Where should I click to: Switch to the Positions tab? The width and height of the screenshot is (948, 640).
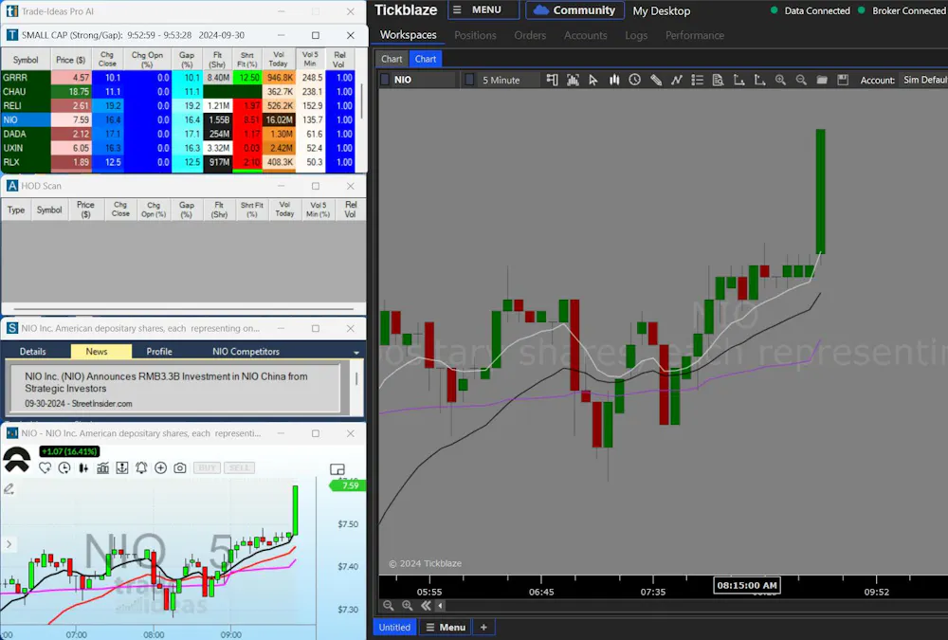(475, 35)
